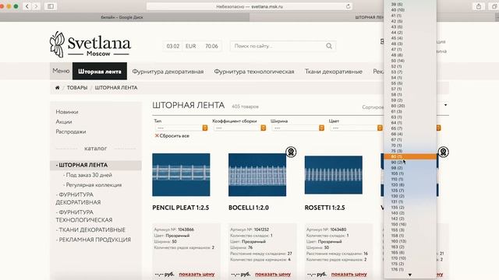This screenshot has width=499, height=280.
Task: Click the ТОВАРЫ breadcrumb link
Action: pyautogui.click(x=77, y=88)
